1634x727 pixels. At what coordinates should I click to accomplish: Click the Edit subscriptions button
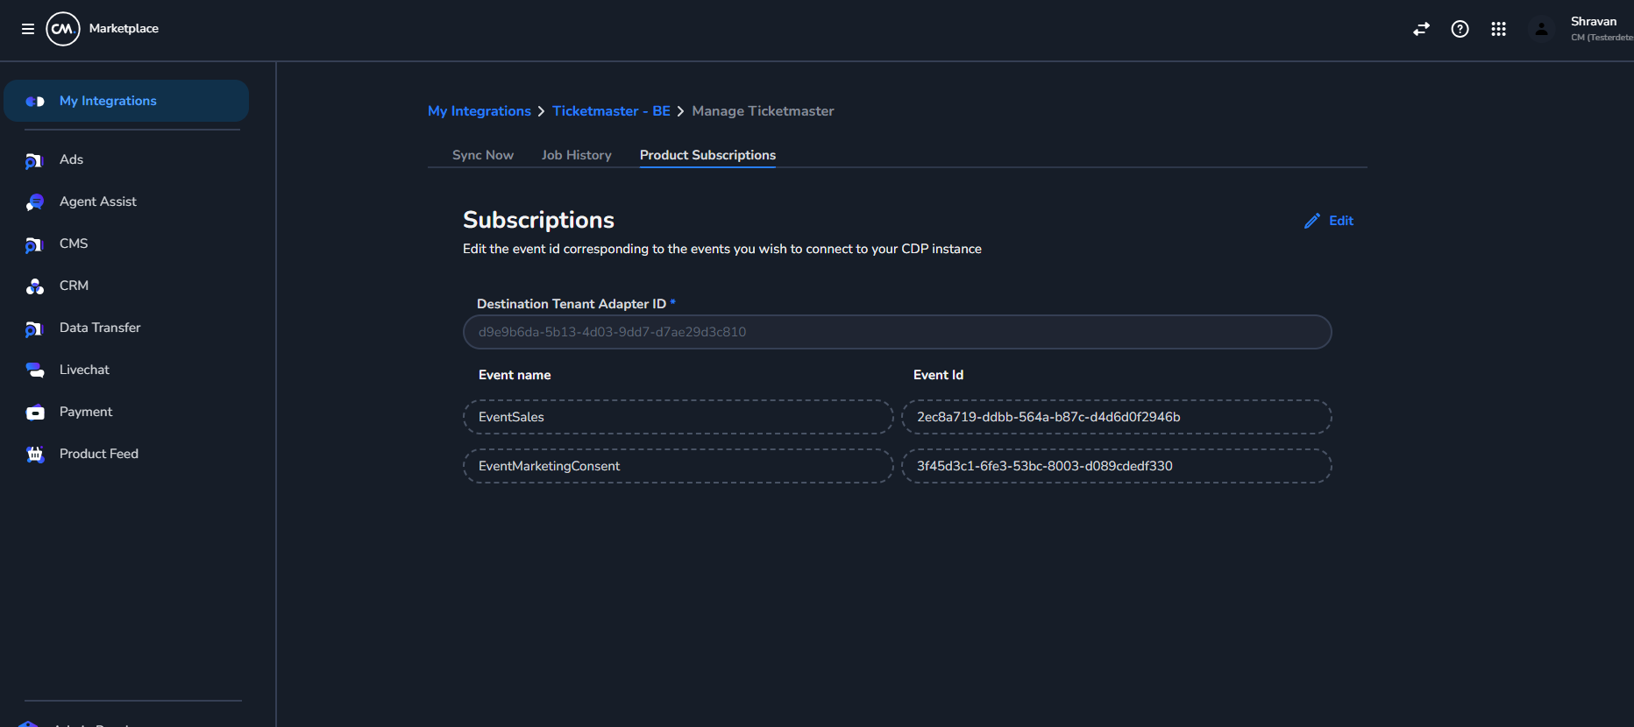(1329, 221)
